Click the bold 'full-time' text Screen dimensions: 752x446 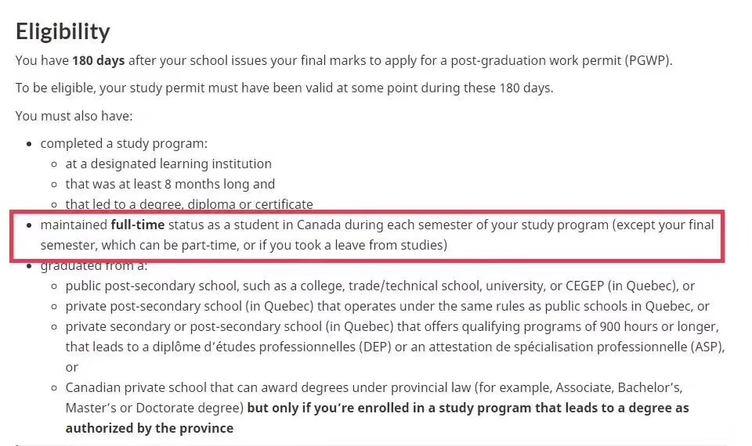coord(138,225)
